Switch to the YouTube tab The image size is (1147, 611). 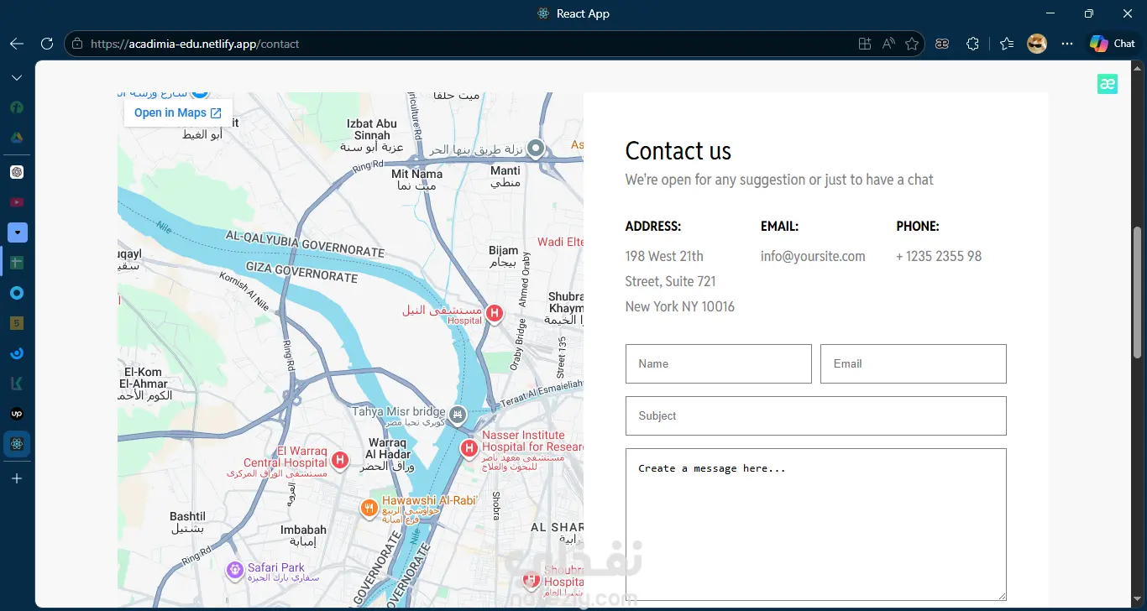click(x=17, y=202)
